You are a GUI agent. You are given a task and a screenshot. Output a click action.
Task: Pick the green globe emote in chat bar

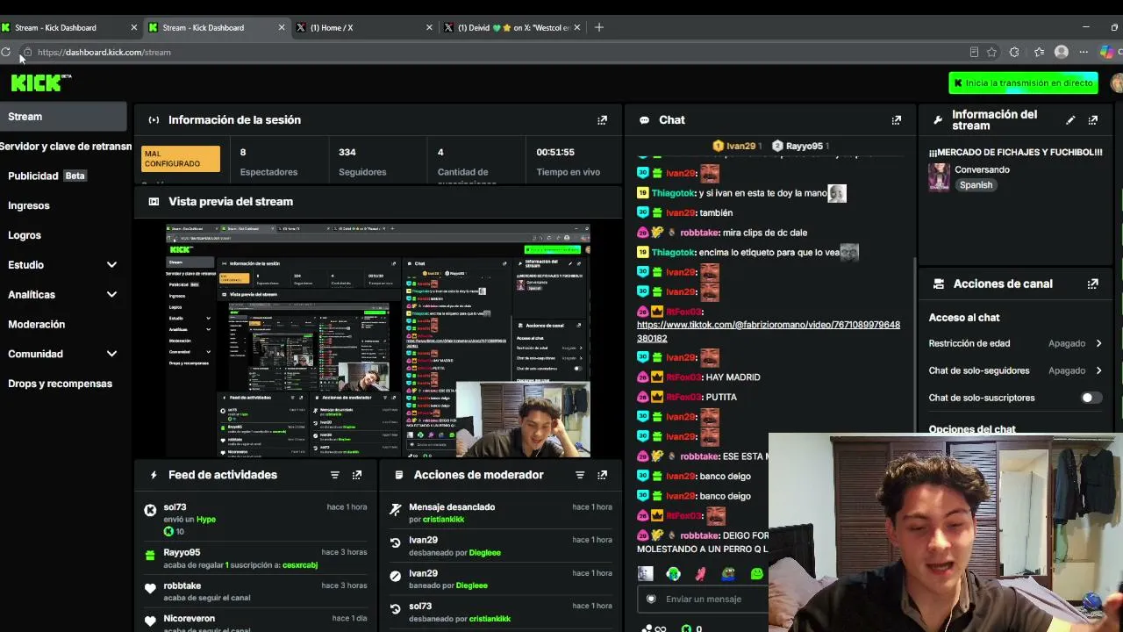673,574
